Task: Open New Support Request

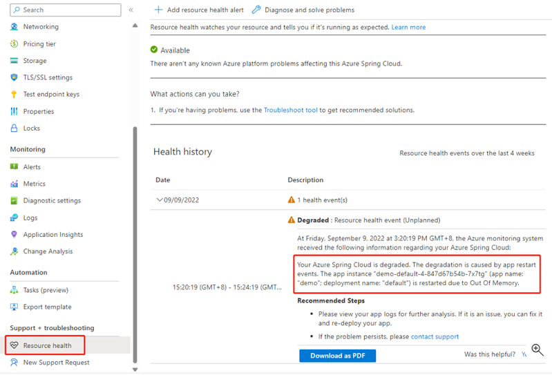Action: 57,363
